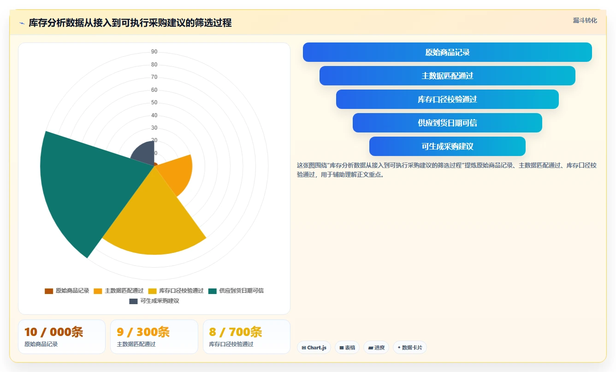Click the 90 axis tick label
This screenshot has height=372, width=616.
(x=154, y=52)
